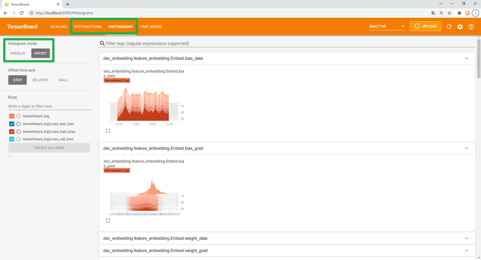Click the TensorBoard logo
The width and height of the screenshot is (481, 260).
point(22,26)
